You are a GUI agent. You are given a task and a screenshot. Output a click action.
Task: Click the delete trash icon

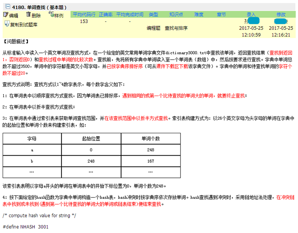[28, 14]
